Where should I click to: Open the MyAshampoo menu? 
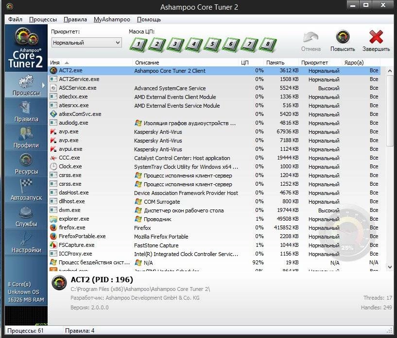coord(112,19)
